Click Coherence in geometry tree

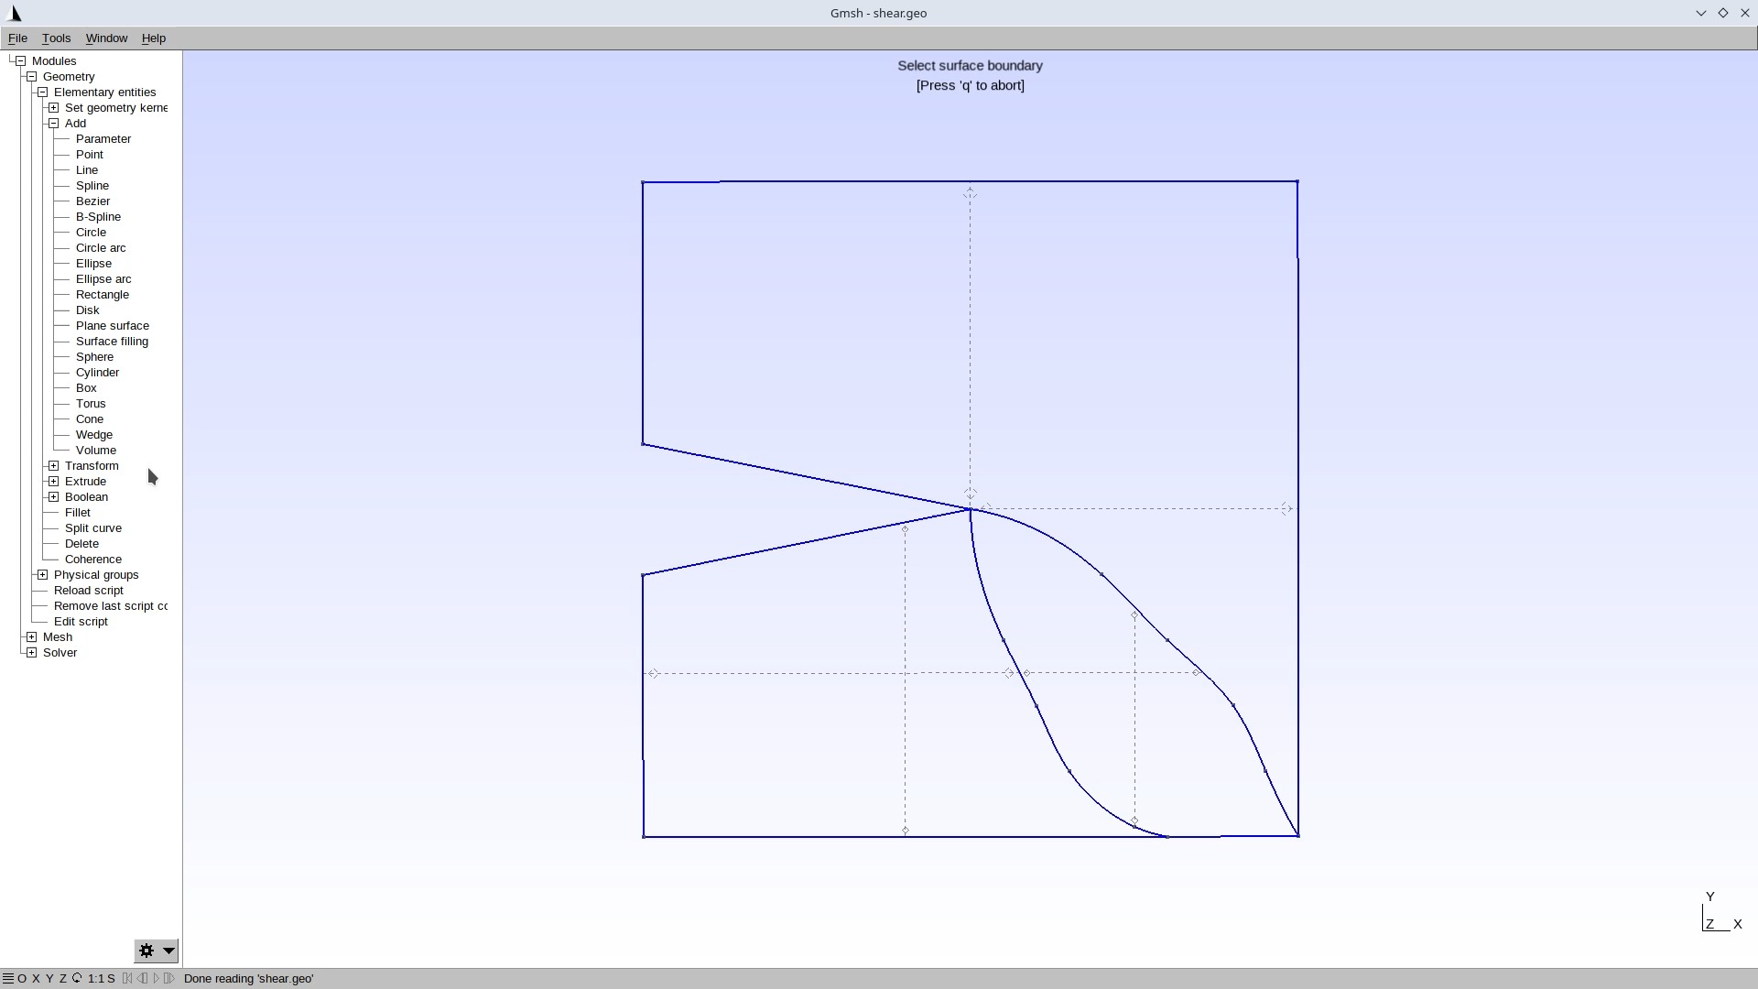[93, 559]
